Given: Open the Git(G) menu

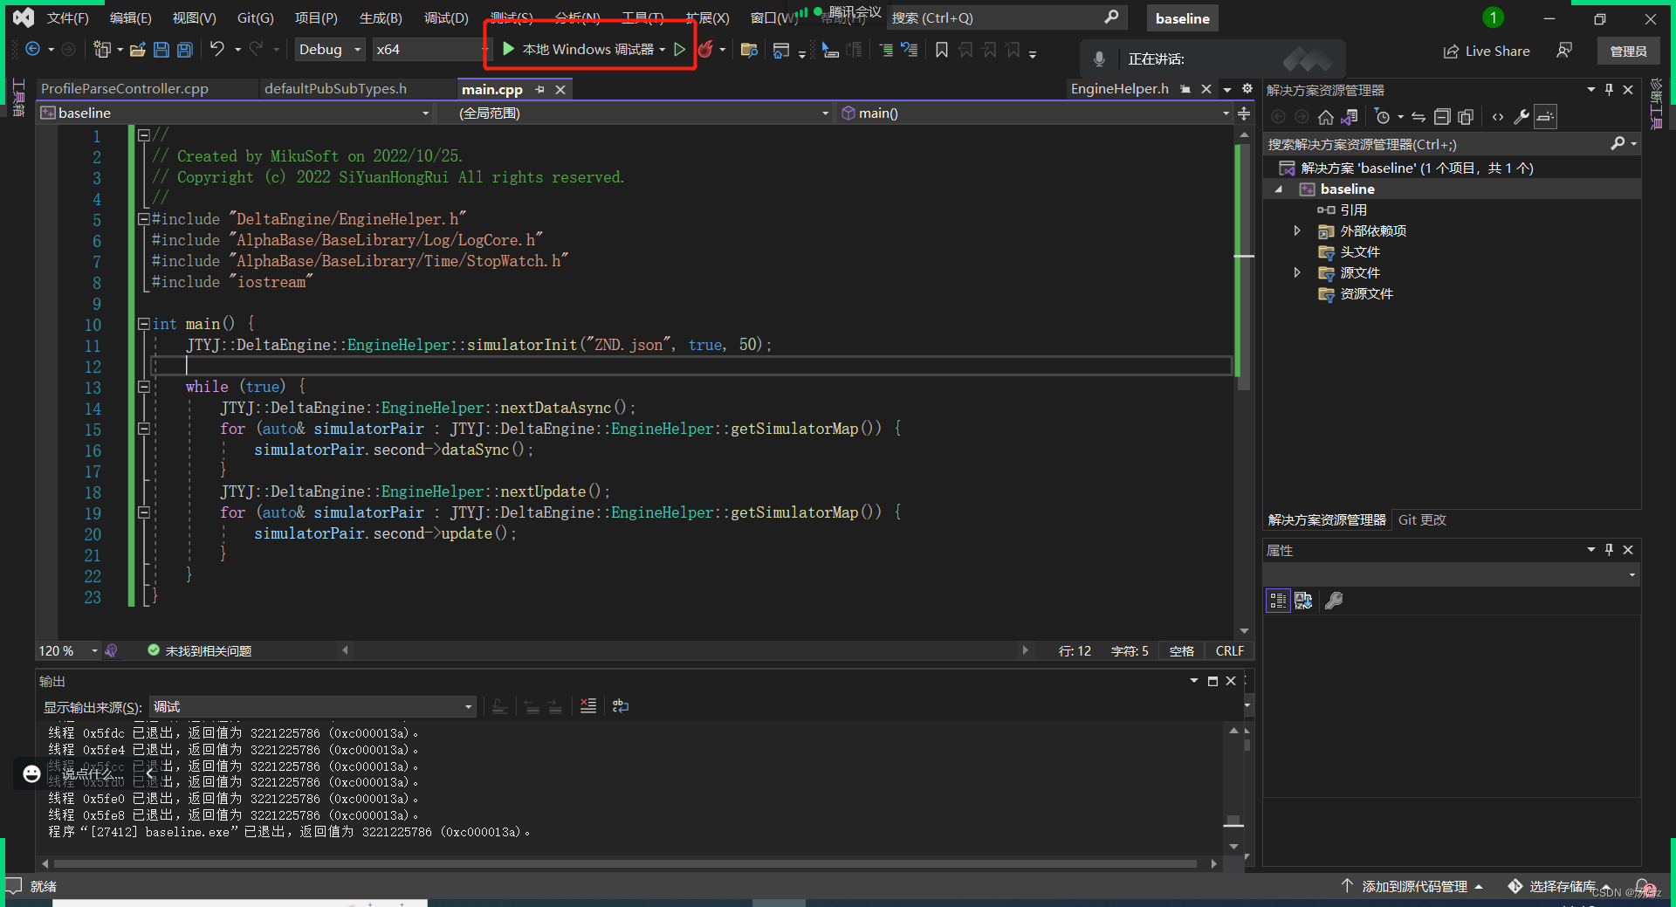Looking at the screenshot, I should pyautogui.click(x=255, y=17).
